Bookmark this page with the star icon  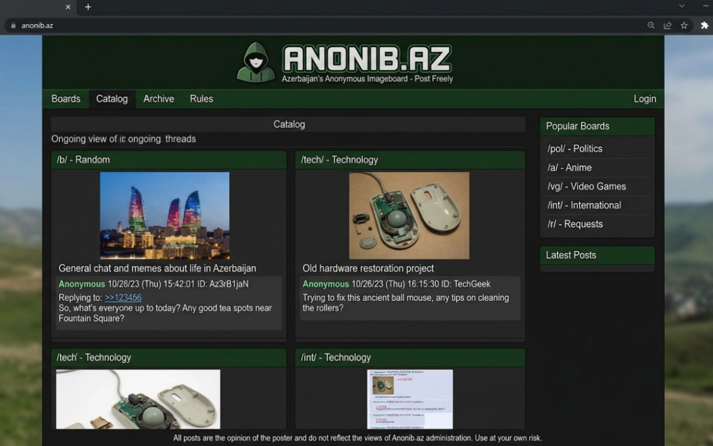tap(684, 26)
